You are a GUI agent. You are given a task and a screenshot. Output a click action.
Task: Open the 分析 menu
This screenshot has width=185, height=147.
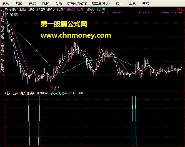point(59,3)
